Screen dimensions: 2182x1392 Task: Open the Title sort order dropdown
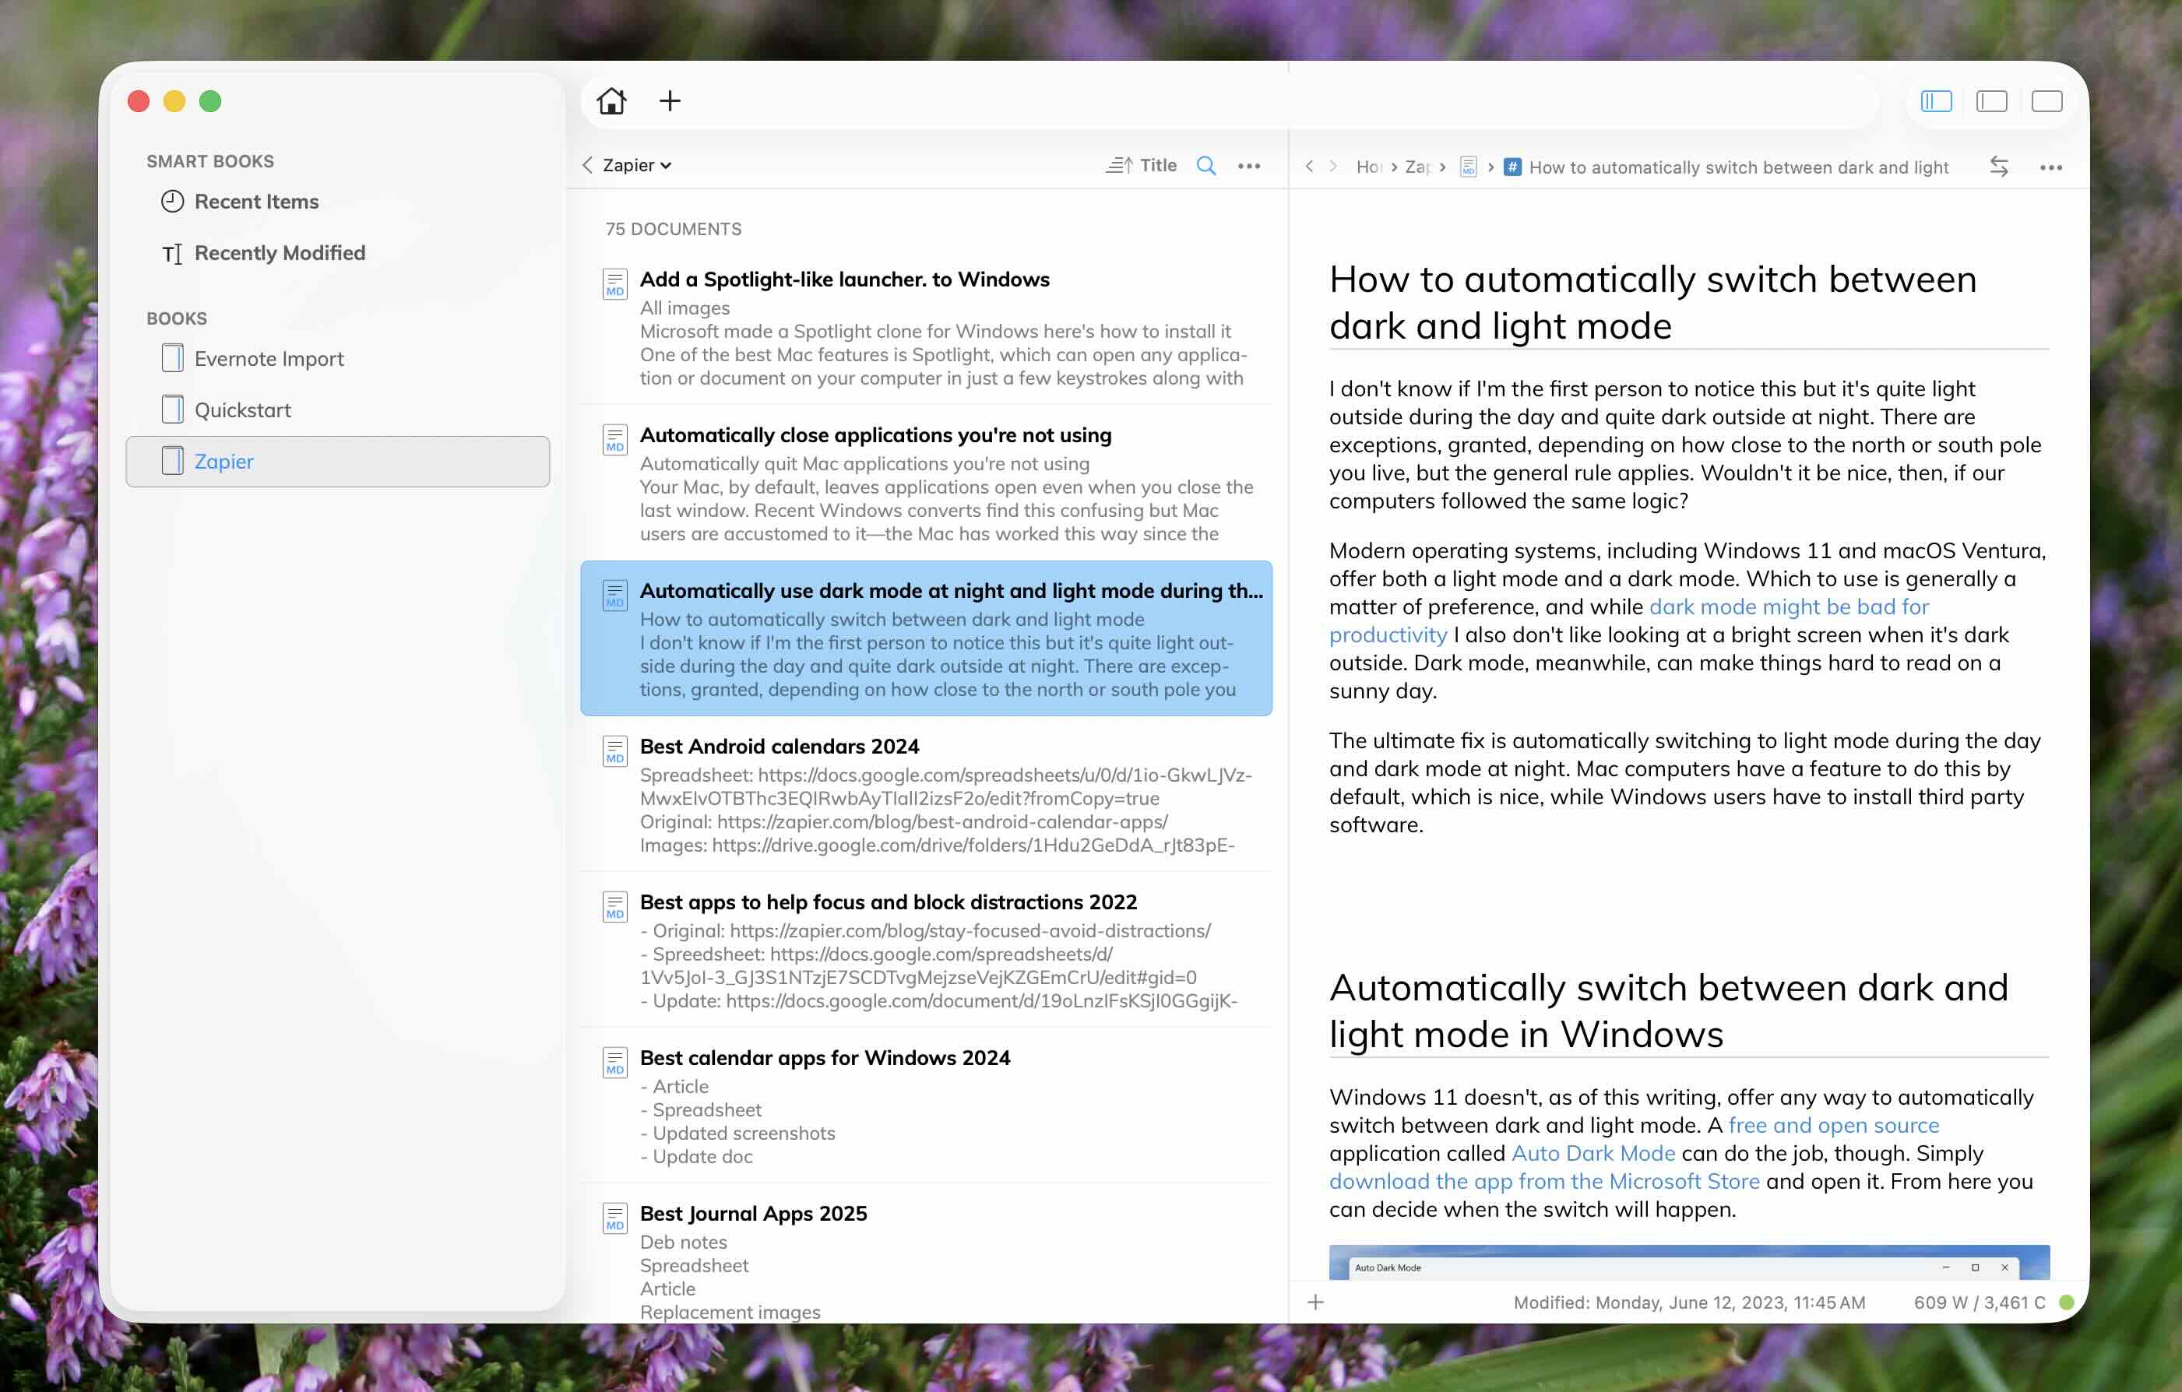pos(1141,166)
